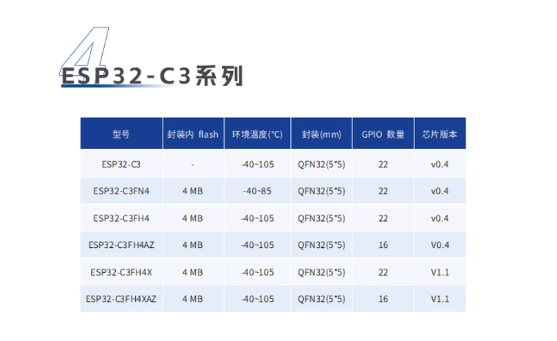Click GPIO count 22 in ESP32-C3FH4X row
The width and height of the screenshot is (557, 341).
(x=383, y=272)
